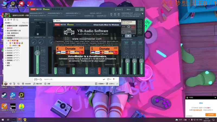Screen dimensions: 217x122
Task: Open the YY raccoon taskbar icon
Action: 25,120
